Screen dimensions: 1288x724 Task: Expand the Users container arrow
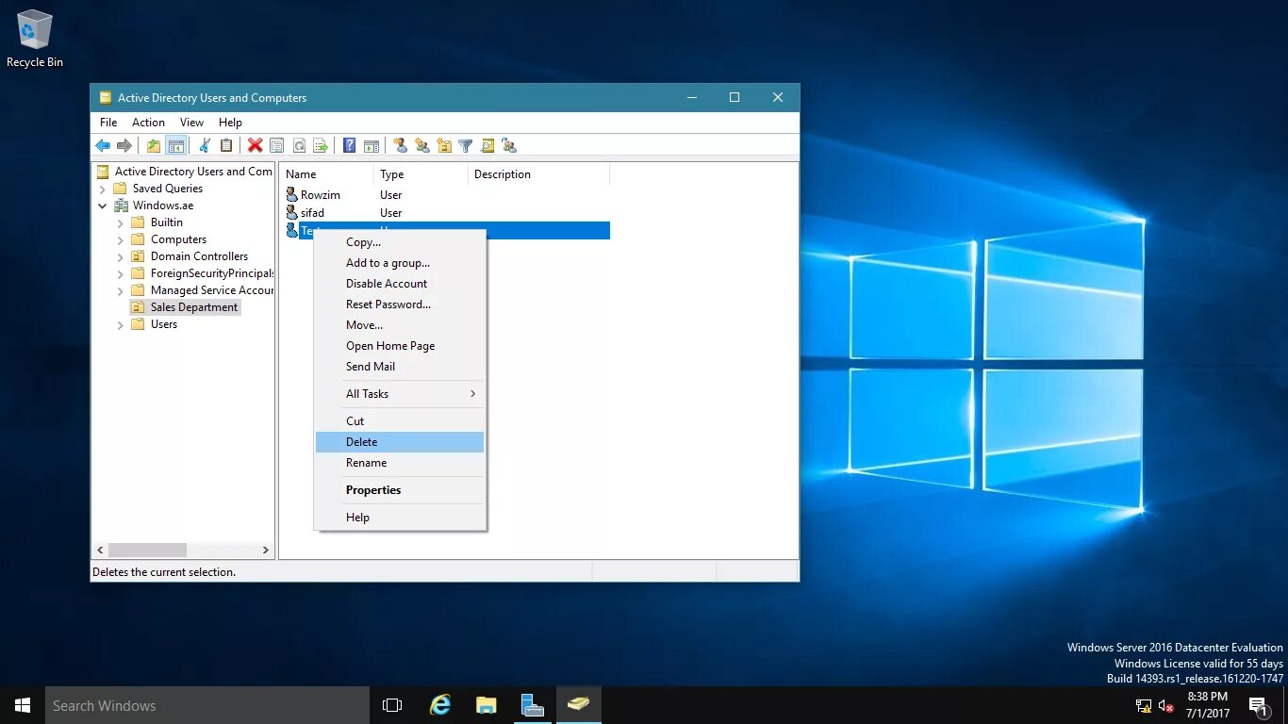120,324
